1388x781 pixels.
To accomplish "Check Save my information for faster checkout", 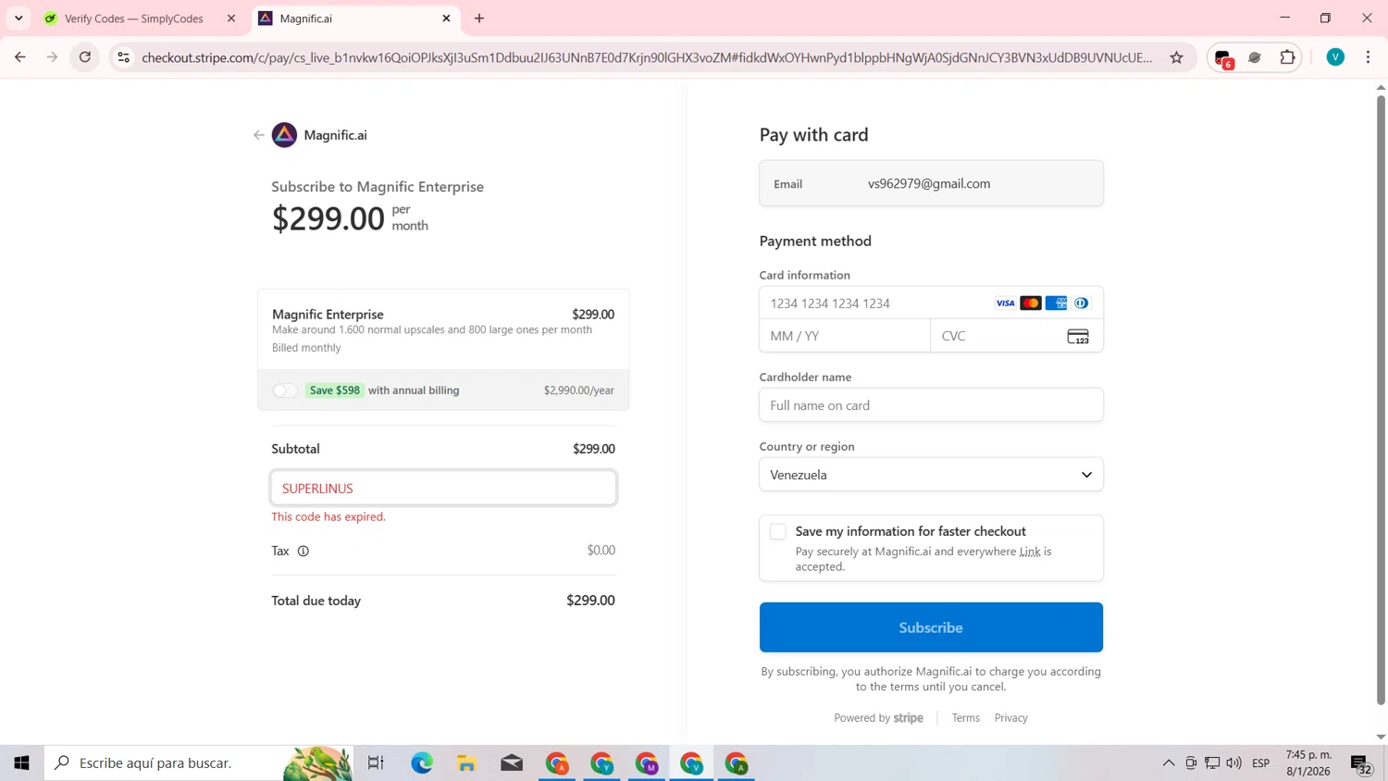I will click(x=778, y=531).
